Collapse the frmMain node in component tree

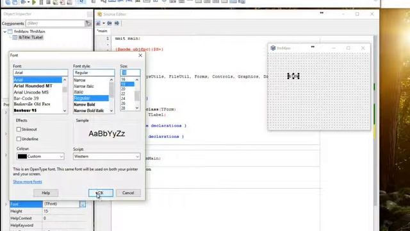coord(5,31)
